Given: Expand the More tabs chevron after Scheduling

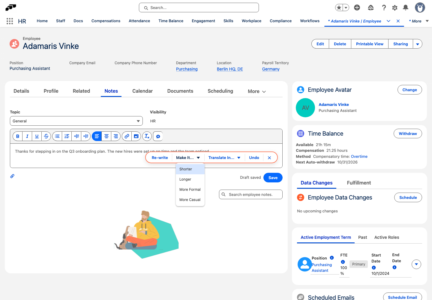Looking at the screenshot, I should [x=257, y=91].
